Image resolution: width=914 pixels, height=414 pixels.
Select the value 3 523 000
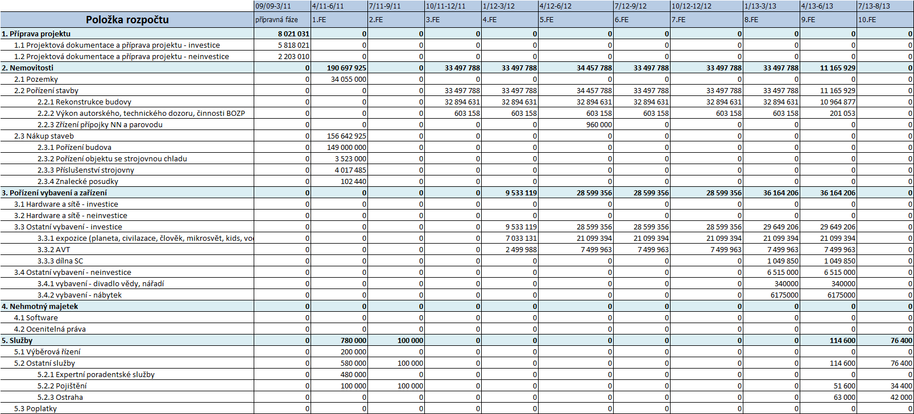pyautogui.click(x=350, y=158)
